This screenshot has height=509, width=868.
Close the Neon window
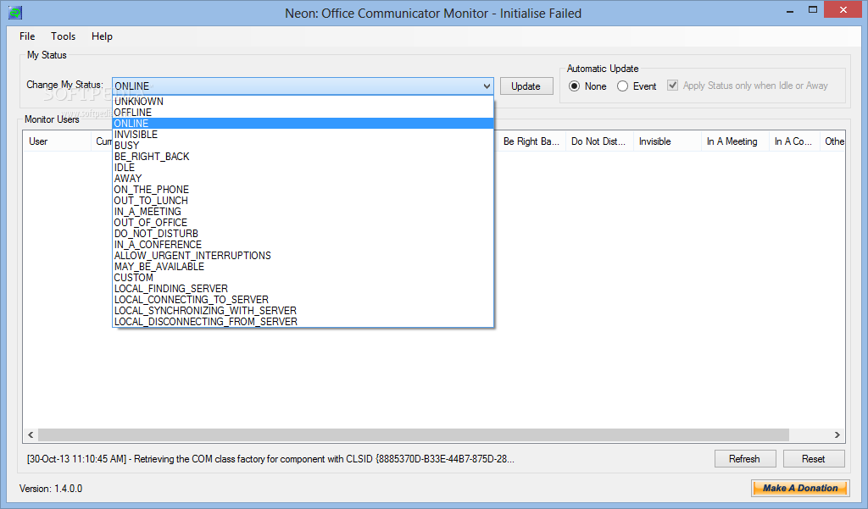(x=843, y=10)
